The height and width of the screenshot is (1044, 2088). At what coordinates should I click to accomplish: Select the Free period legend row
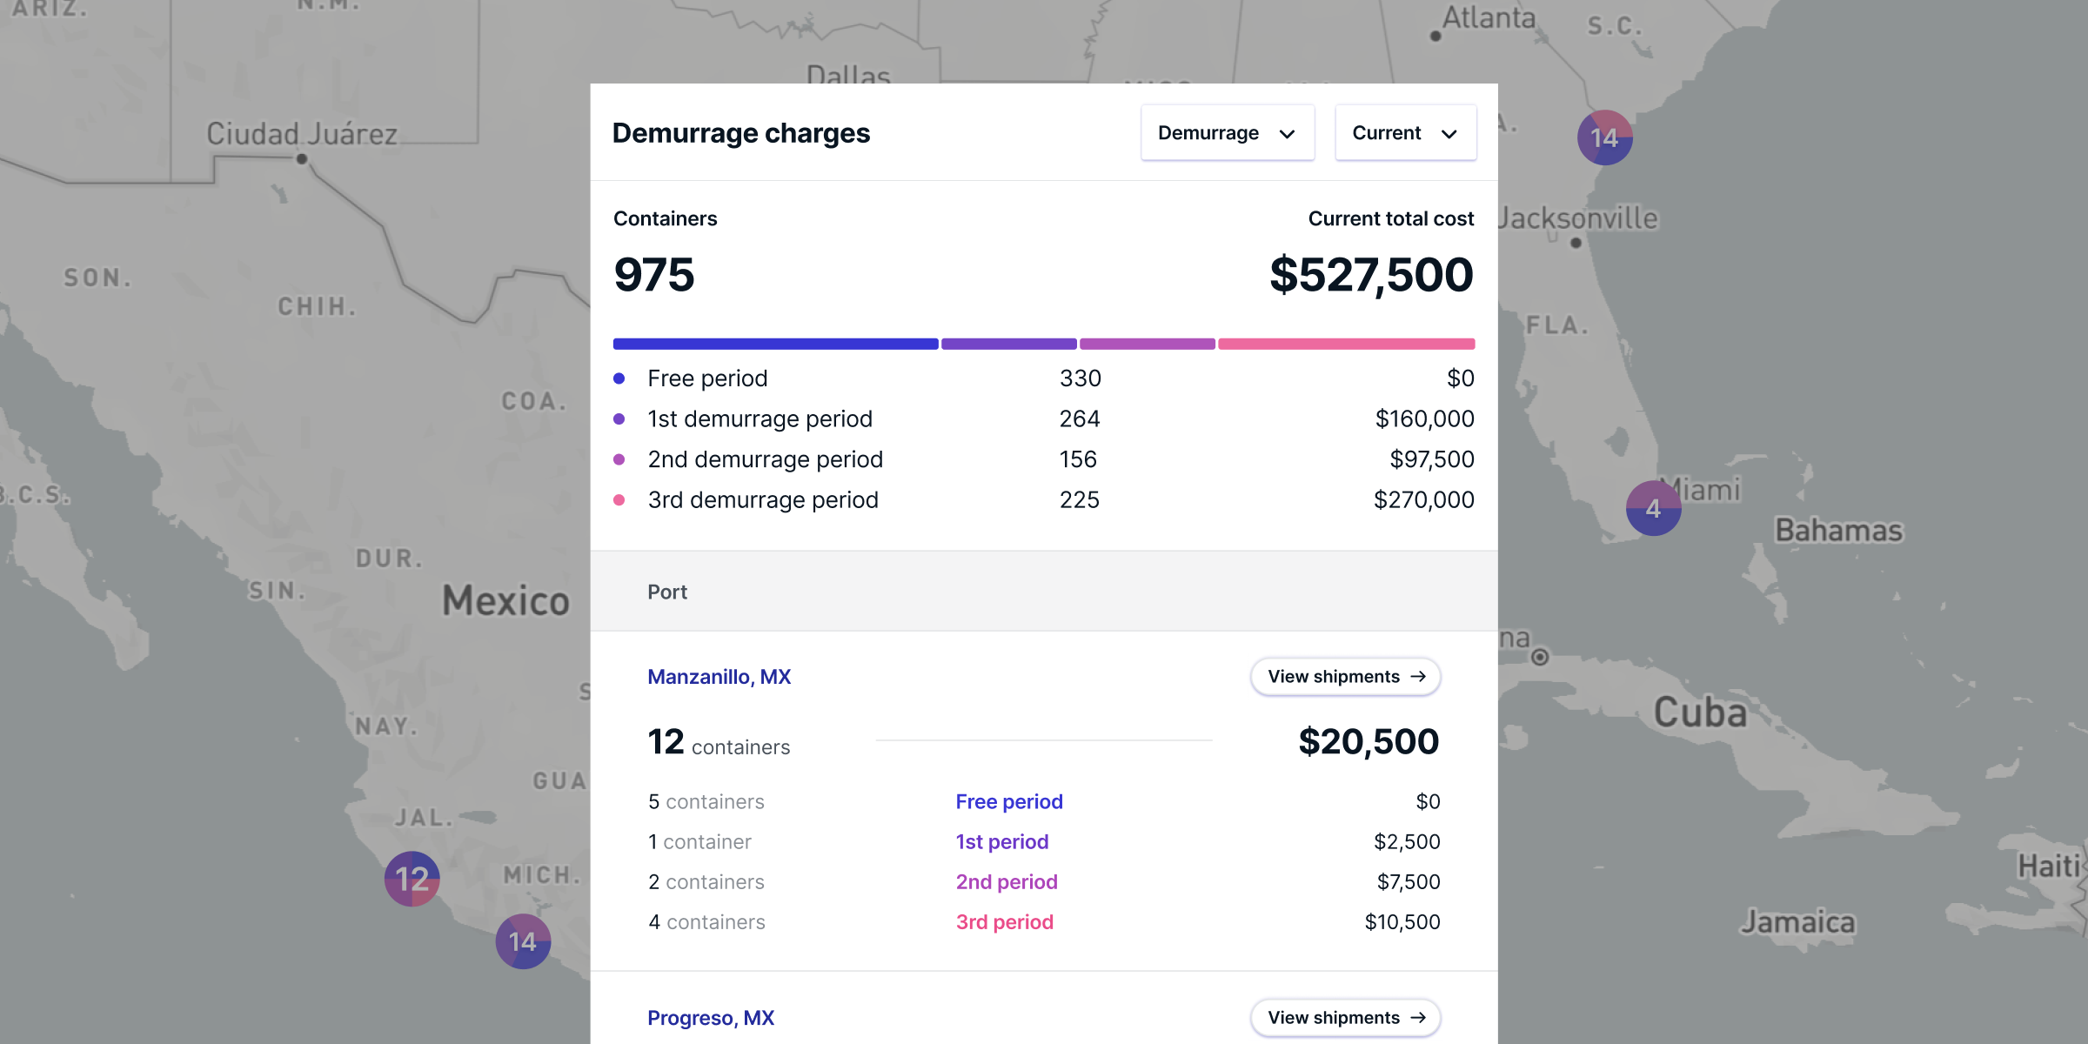coord(707,378)
